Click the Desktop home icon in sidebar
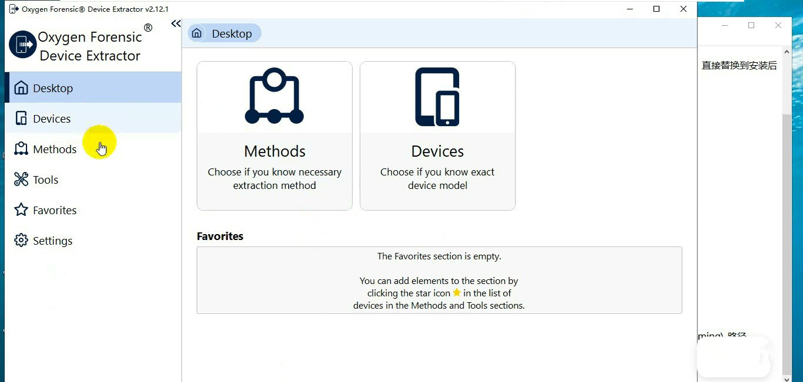This screenshot has width=803, height=382. coord(21,88)
